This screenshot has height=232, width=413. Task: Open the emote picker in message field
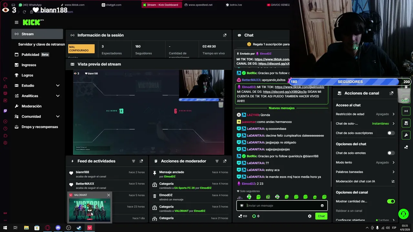click(322, 206)
